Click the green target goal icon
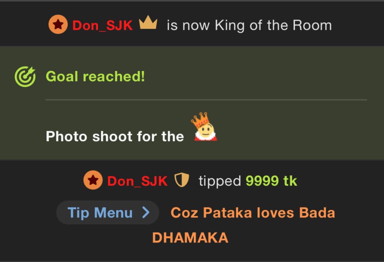 click(x=25, y=77)
